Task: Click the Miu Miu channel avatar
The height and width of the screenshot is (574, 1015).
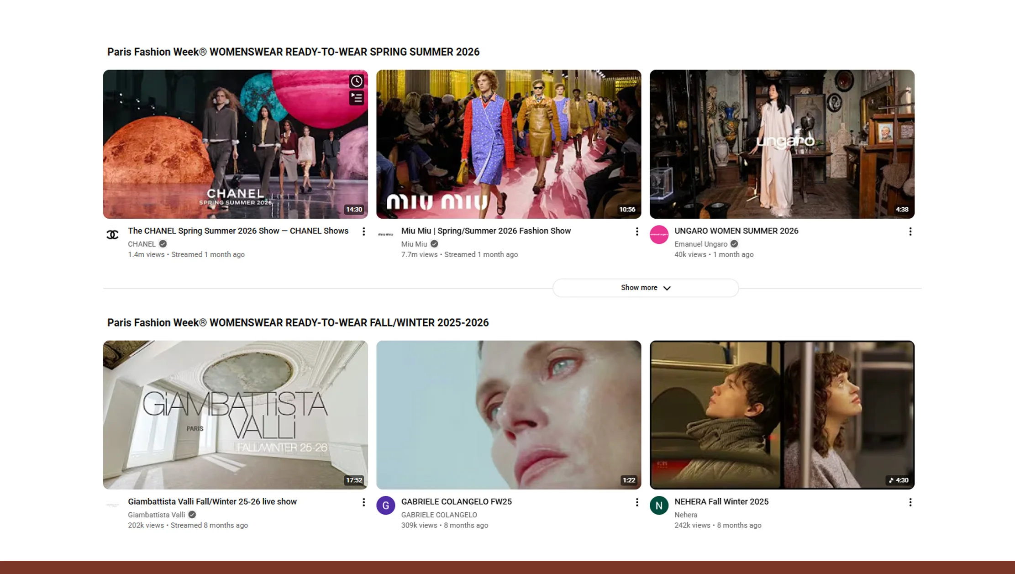Action: 386,233
